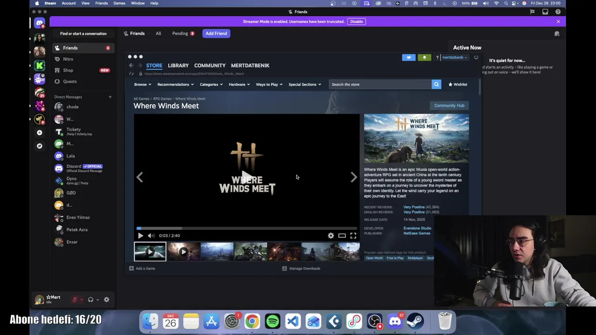Open MERTDATBENIK profile tab
This screenshot has height=335, width=596.
[x=250, y=66]
